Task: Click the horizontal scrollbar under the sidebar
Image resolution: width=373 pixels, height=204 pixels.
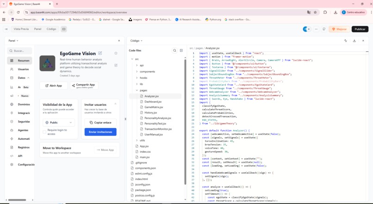Action: click(x=17, y=200)
